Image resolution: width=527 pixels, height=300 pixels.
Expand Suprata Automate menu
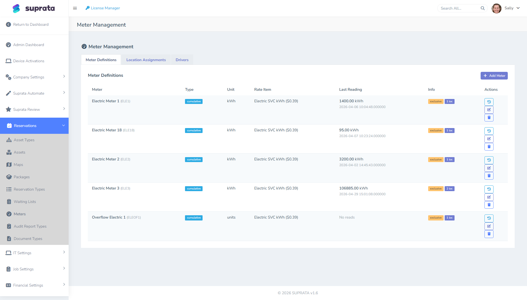pos(34,93)
